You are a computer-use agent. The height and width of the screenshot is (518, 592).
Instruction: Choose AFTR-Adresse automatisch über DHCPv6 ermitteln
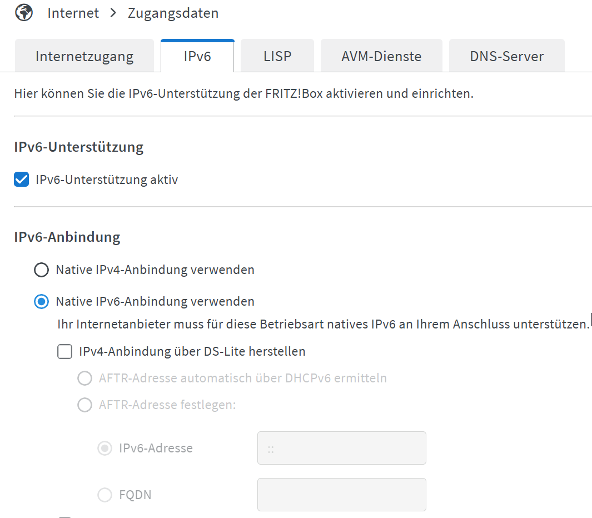click(84, 378)
